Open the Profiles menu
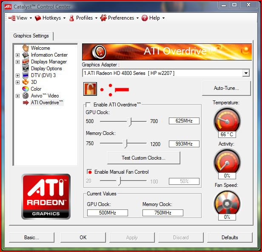The width and height of the screenshot is (262, 252). click(x=83, y=18)
